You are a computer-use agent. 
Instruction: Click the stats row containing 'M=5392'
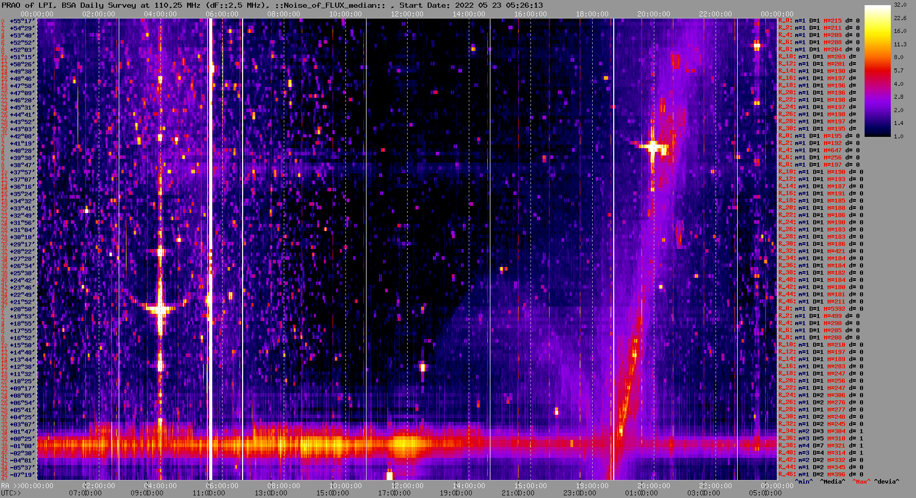821,309
